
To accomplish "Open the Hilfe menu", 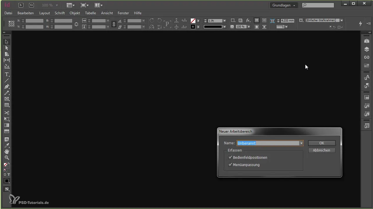I will (138, 13).
